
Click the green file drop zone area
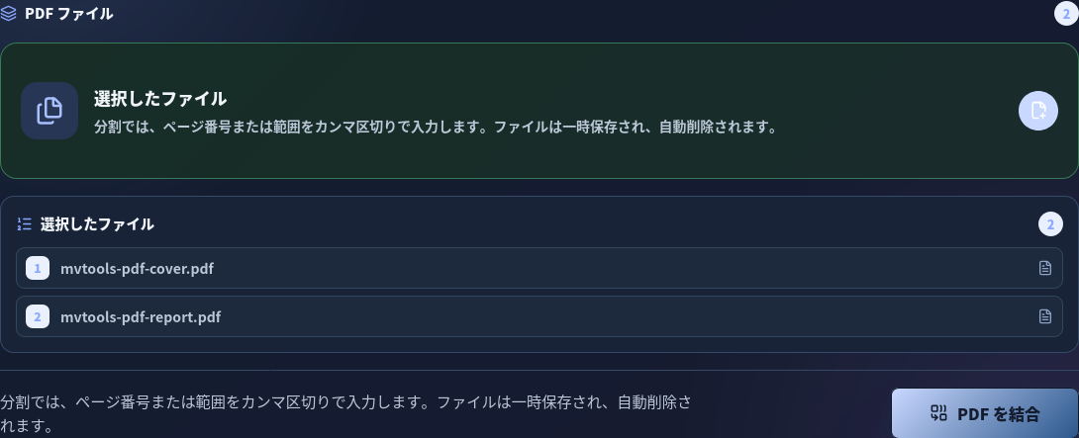coord(539,111)
